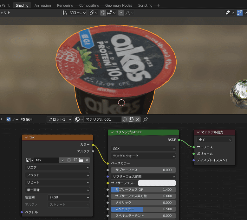Expand the サブサーフェス範囲 dropdown
The width and height of the screenshot is (247, 220).
tap(143, 177)
